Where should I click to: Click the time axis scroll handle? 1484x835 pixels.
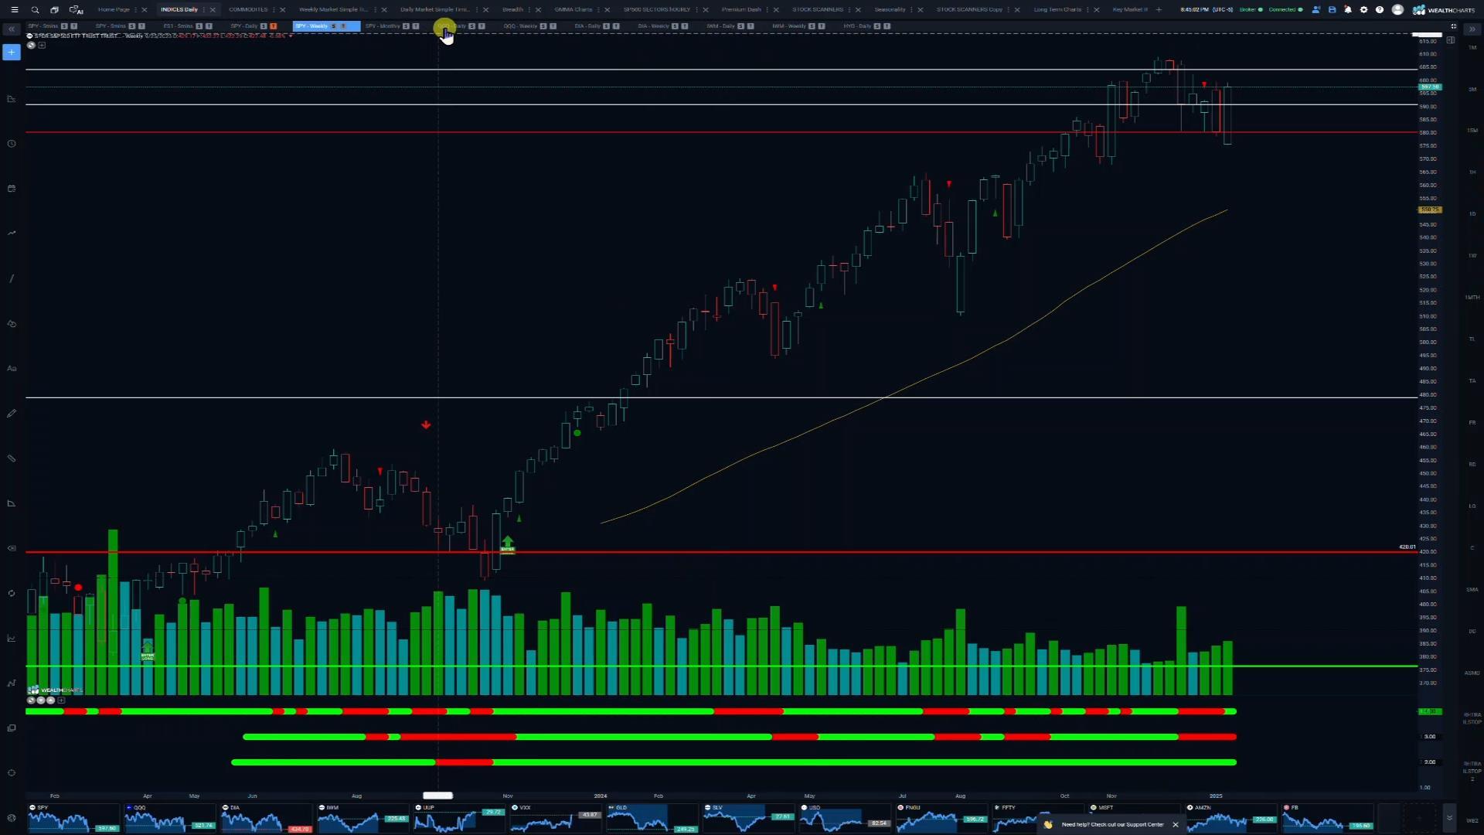pyautogui.click(x=437, y=795)
